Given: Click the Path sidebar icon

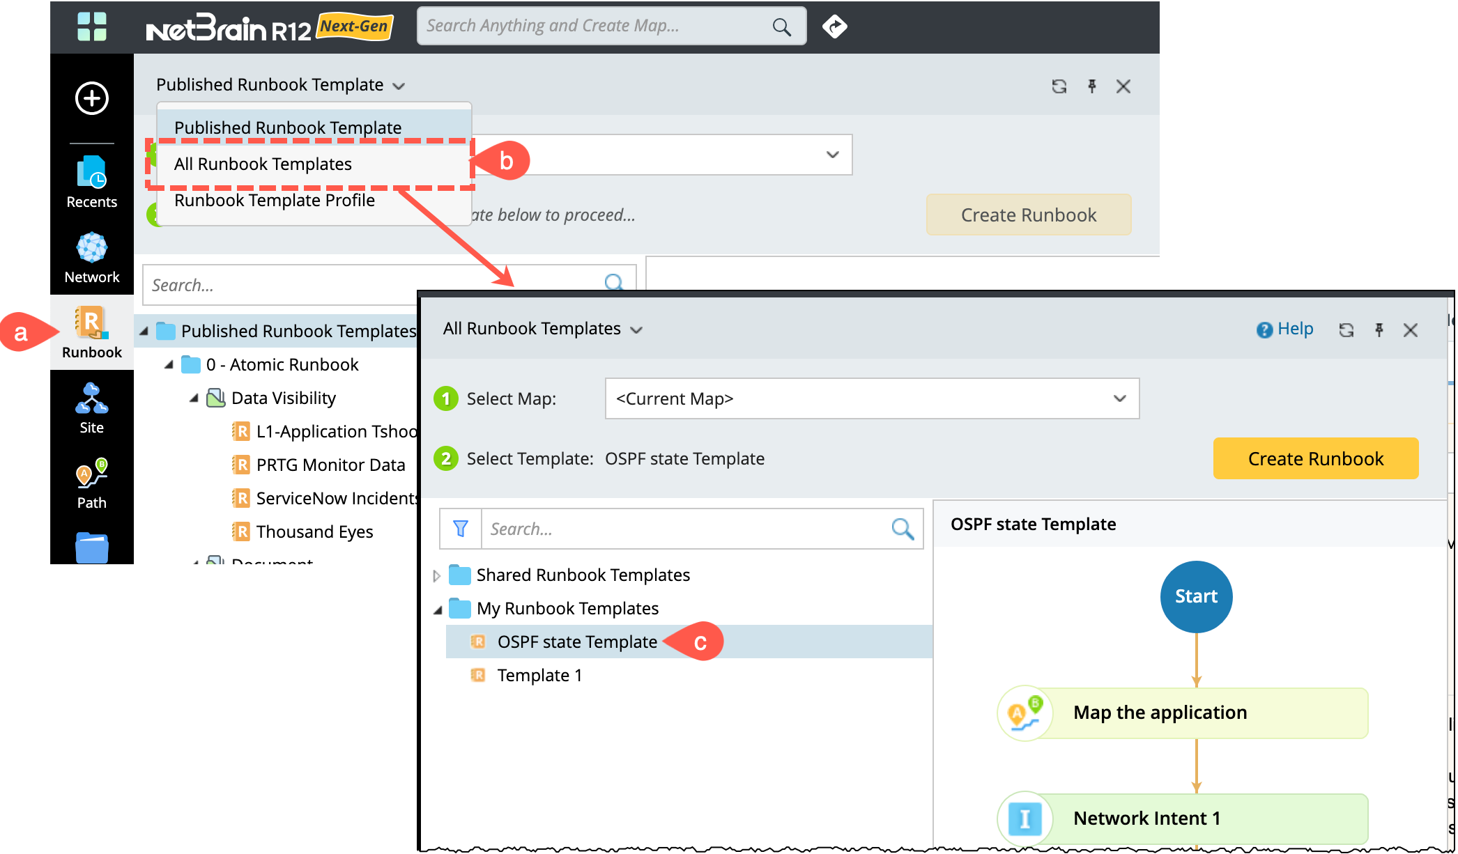Looking at the screenshot, I should [x=91, y=483].
